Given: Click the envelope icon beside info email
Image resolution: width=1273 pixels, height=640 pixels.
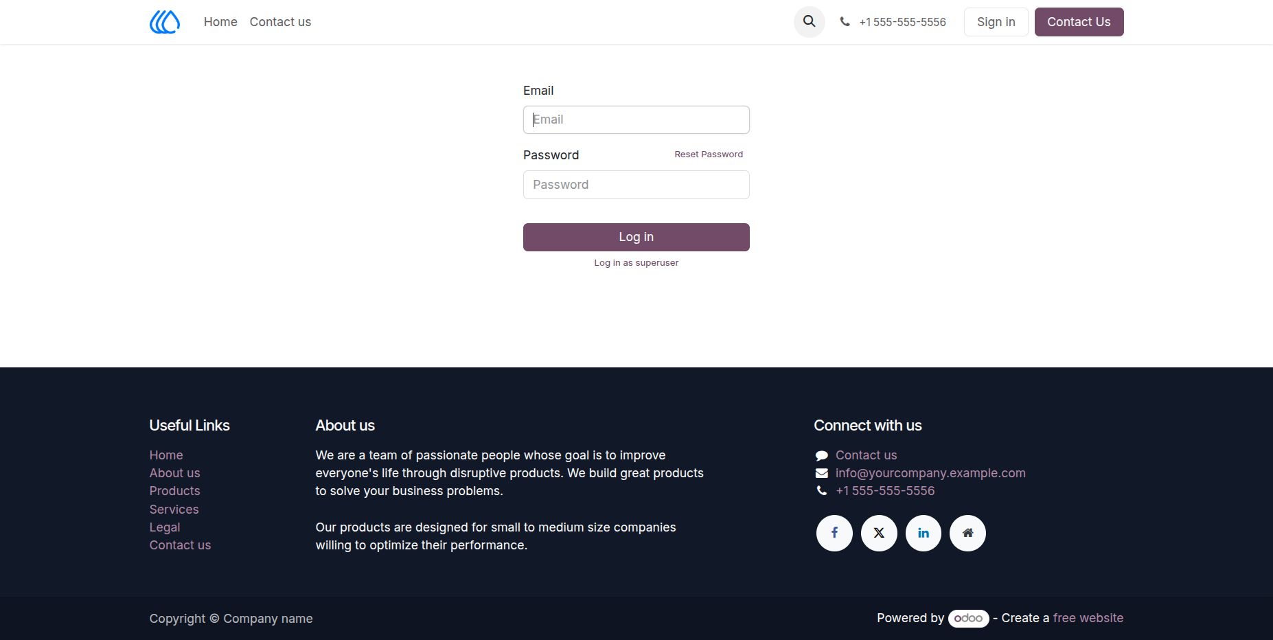Looking at the screenshot, I should coord(821,473).
